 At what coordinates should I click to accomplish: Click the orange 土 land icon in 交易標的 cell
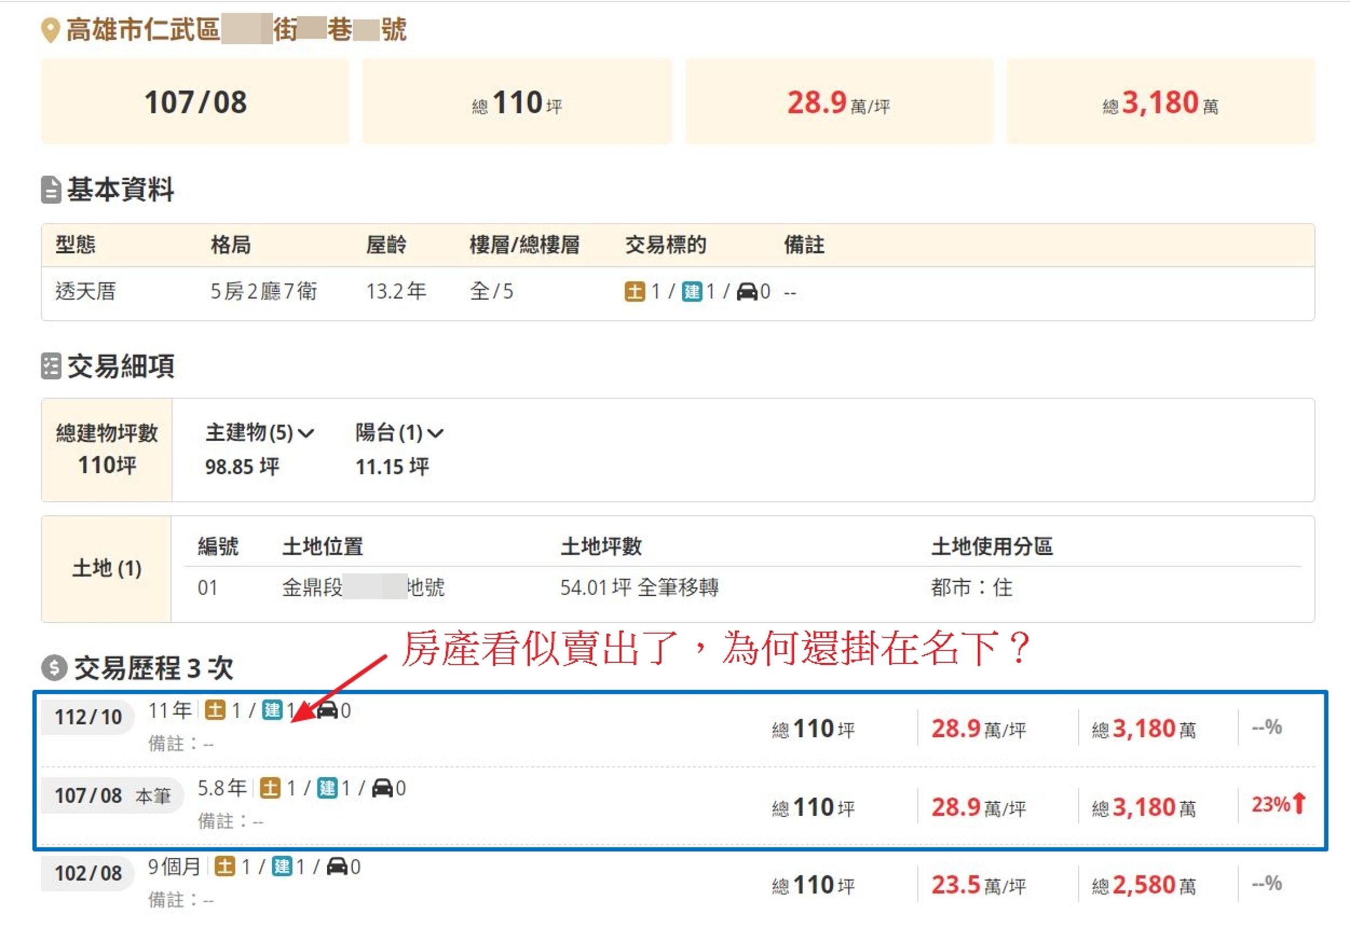pos(635,291)
